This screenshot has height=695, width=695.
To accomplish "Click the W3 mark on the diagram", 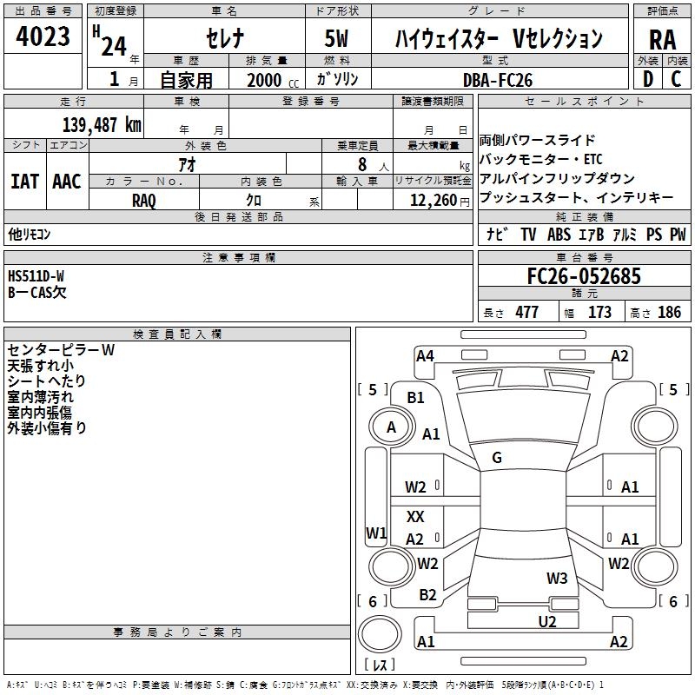I will (557, 579).
